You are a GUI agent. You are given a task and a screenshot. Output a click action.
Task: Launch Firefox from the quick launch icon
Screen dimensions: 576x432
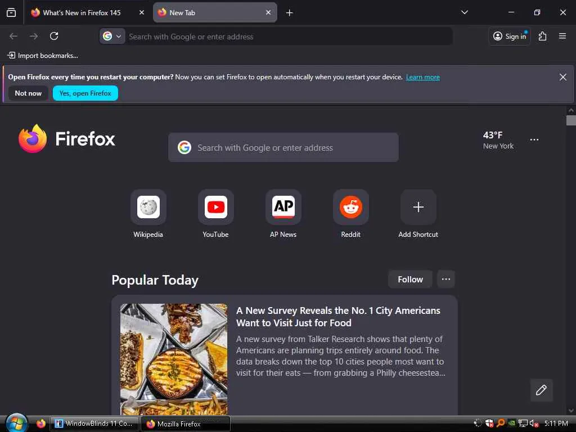pyautogui.click(x=40, y=424)
